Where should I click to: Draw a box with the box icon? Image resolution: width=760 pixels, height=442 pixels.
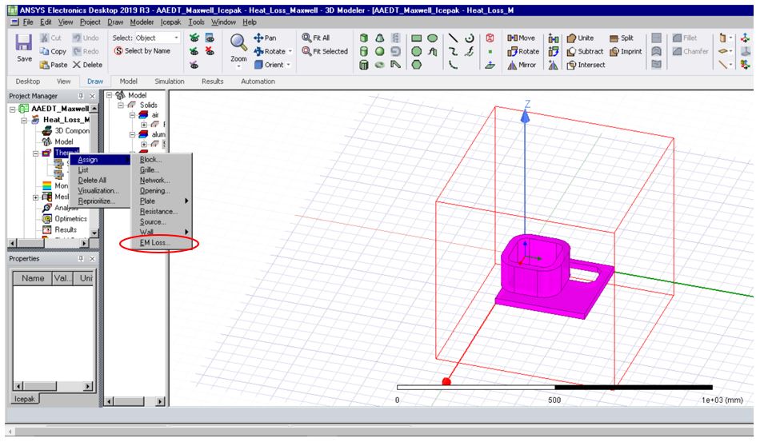[x=364, y=38]
